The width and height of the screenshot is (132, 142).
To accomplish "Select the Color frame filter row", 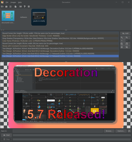I will [60, 41].
